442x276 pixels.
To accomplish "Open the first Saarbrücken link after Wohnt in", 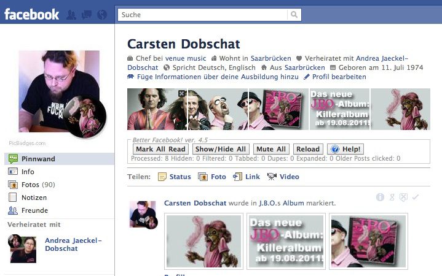I will [x=271, y=58].
